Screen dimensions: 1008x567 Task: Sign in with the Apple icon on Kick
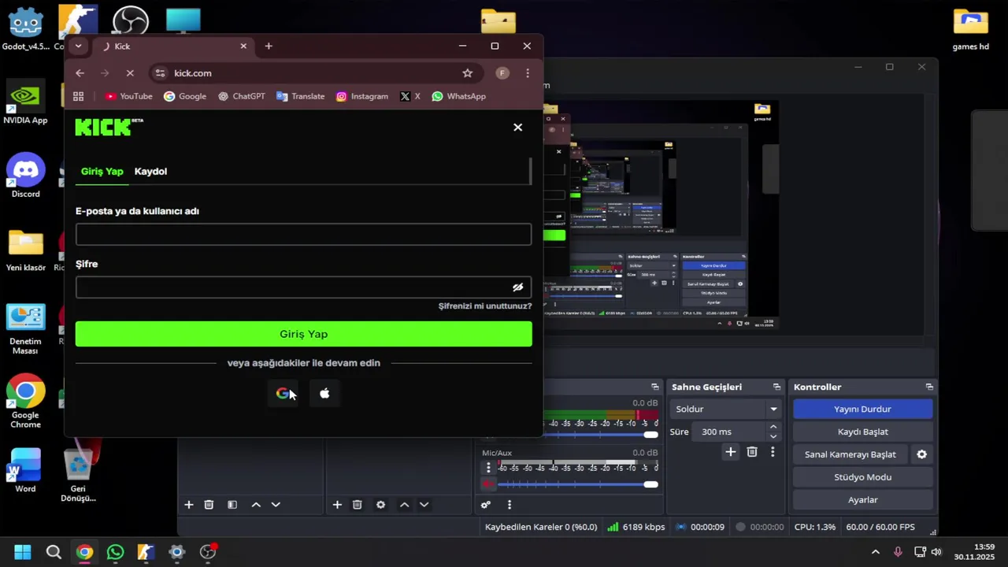(324, 393)
